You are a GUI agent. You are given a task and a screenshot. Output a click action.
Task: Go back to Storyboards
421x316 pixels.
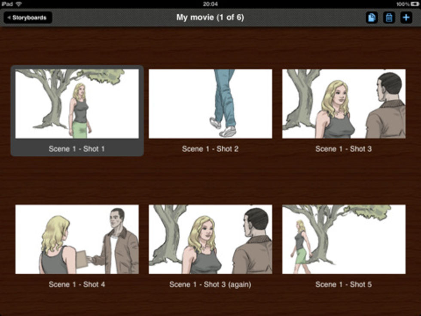click(28, 18)
